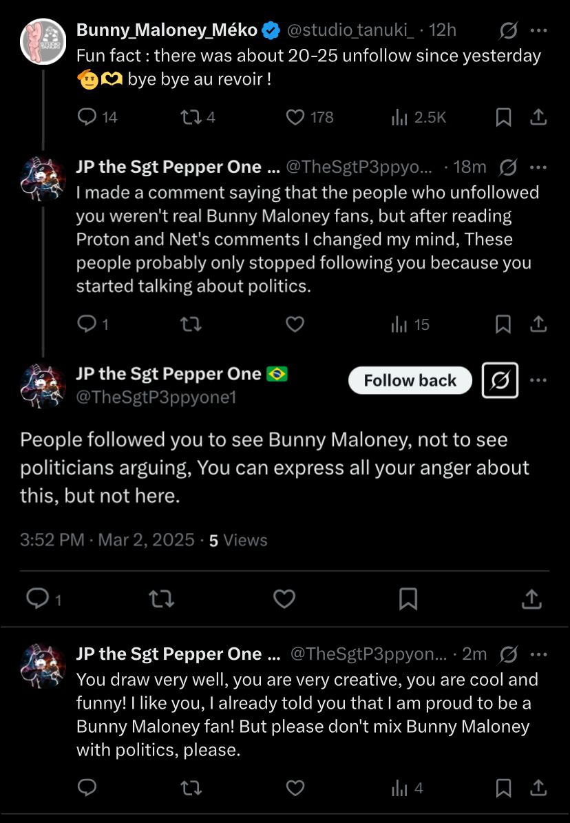Click Follow back button
The height and width of the screenshot is (823, 570).
410,381
